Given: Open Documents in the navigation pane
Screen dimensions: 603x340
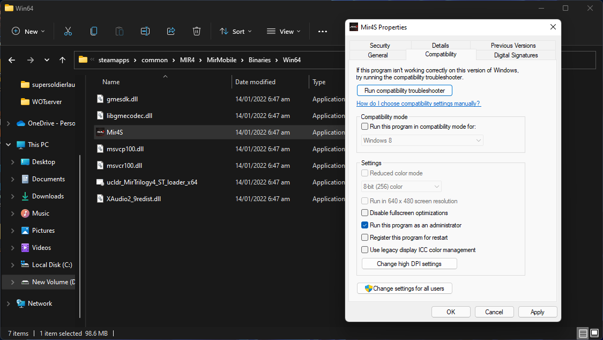Looking at the screenshot, I should (48, 179).
